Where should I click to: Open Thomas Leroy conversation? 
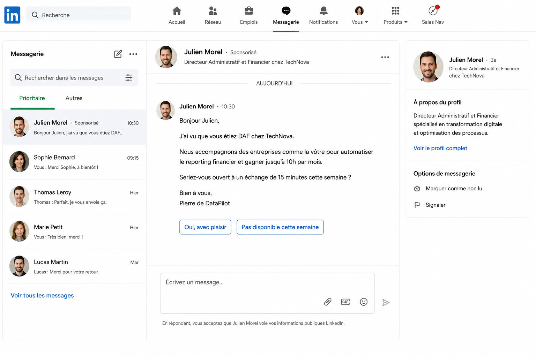[74, 197]
